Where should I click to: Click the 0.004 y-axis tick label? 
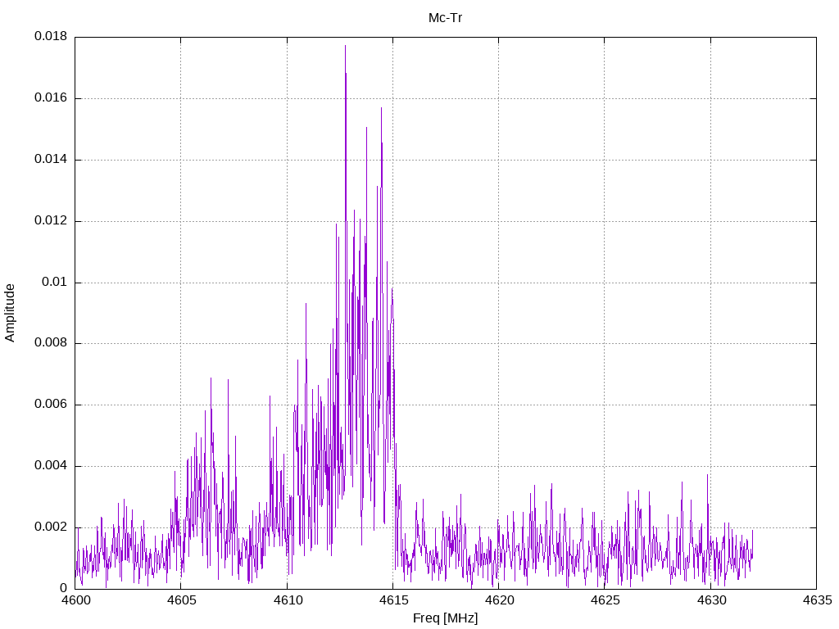[51, 466]
